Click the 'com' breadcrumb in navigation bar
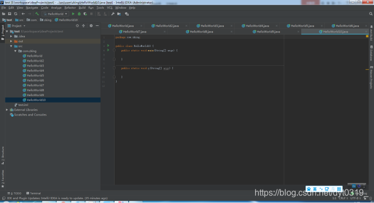Screen dimensions: 374x203 tap(32, 20)
